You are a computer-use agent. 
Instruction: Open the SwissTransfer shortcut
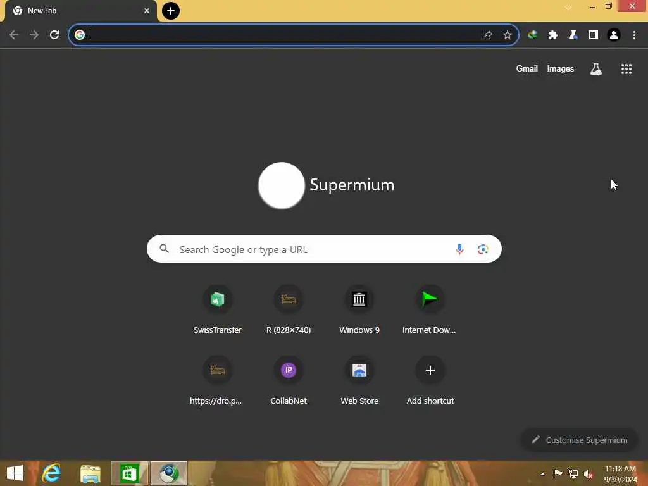(x=218, y=309)
